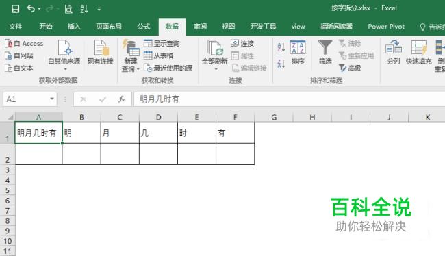This screenshot has height=256, width=445.
Task: Open the Name Box dropdown arrow
Action: [x=52, y=99]
